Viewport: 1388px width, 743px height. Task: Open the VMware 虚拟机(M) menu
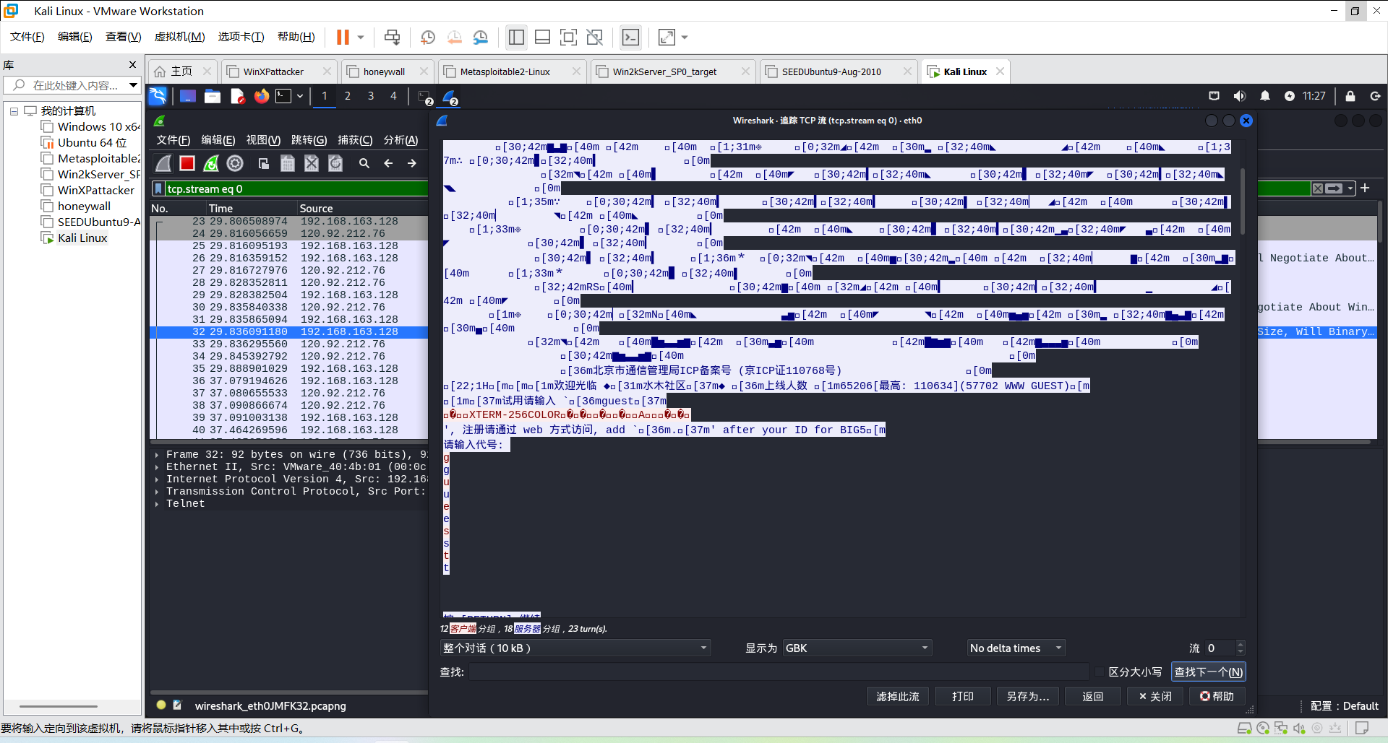pyautogui.click(x=180, y=37)
